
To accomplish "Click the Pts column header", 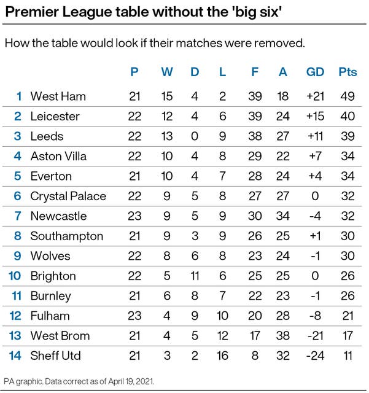I will [348, 72].
